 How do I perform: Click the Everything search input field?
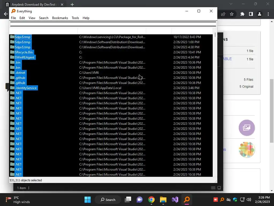113,24
